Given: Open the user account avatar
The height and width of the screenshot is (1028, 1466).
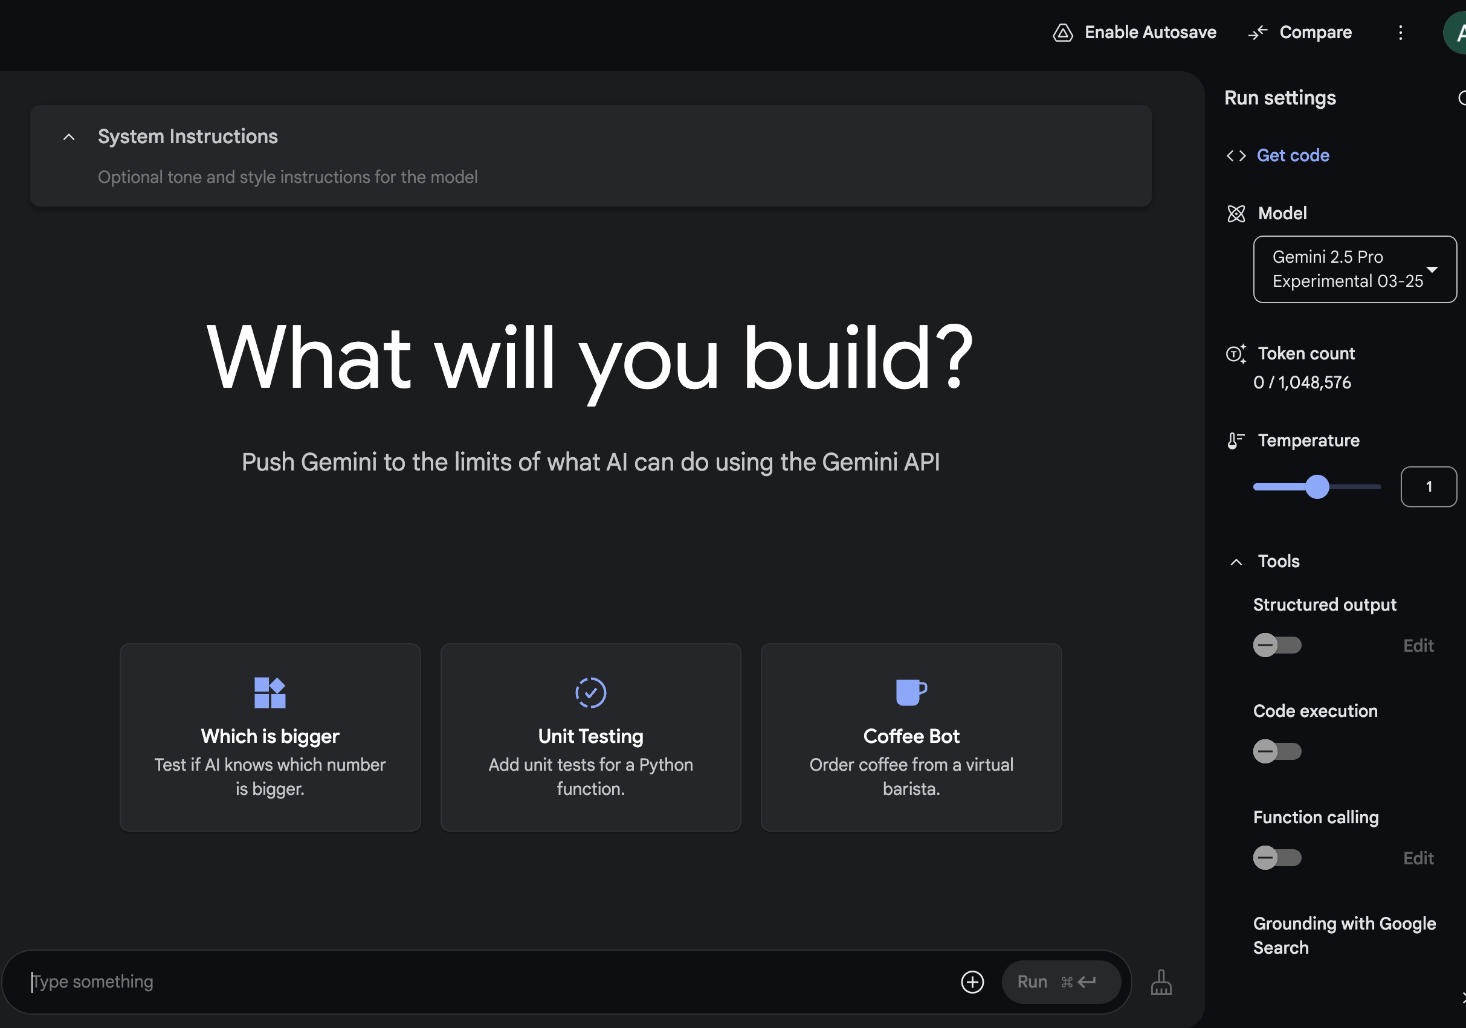Looking at the screenshot, I should pos(1455,33).
